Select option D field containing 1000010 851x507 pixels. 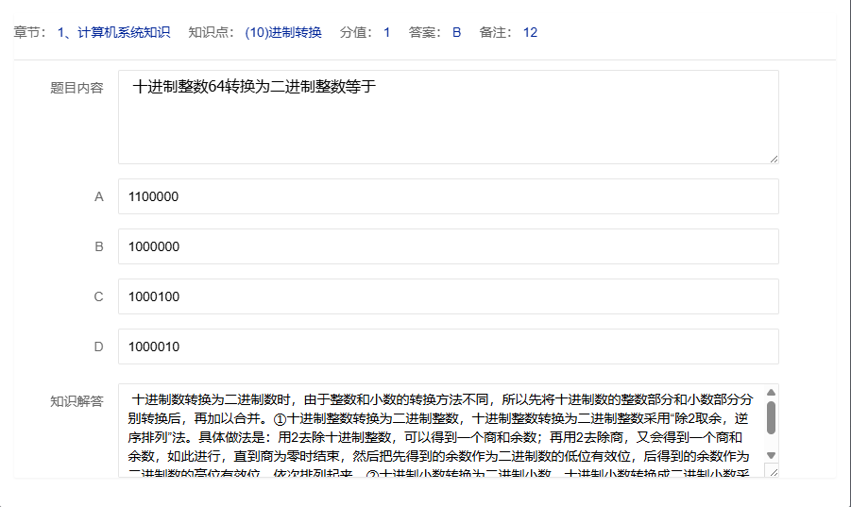448,346
